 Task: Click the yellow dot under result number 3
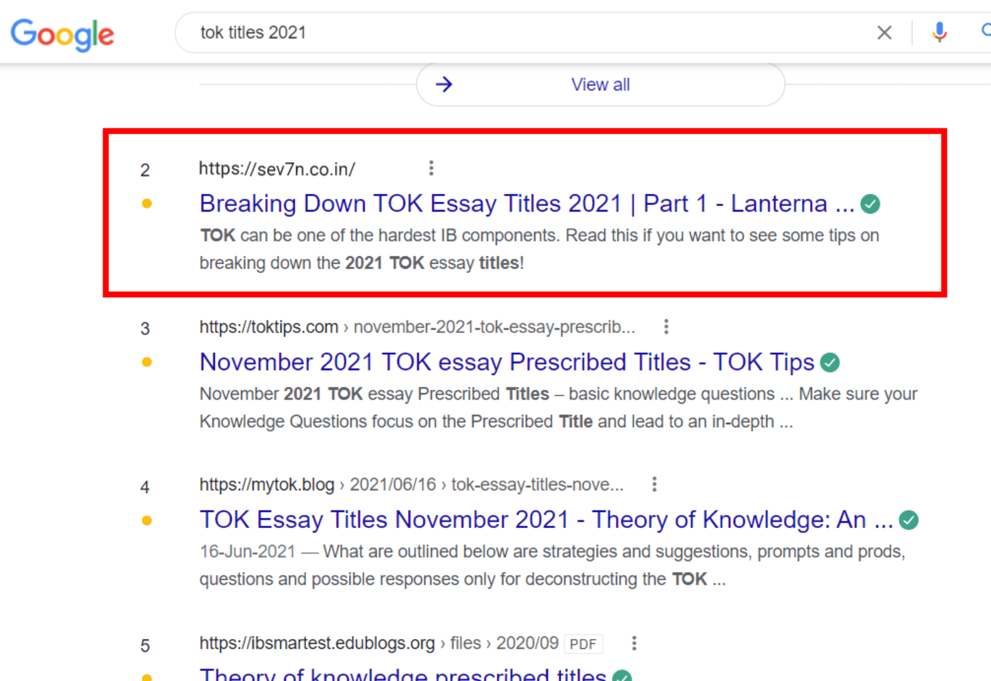coord(147,362)
